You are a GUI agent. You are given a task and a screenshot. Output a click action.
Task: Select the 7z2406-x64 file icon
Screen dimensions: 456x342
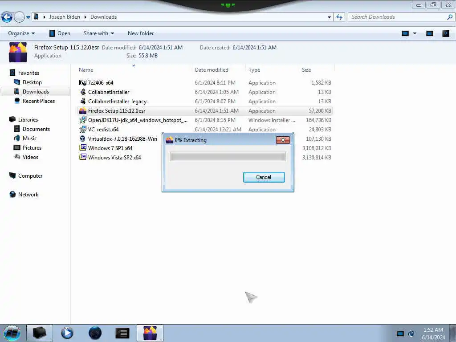(82, 82)
